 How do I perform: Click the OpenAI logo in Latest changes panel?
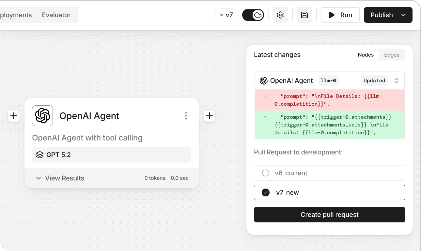click(x=264, y=81)
